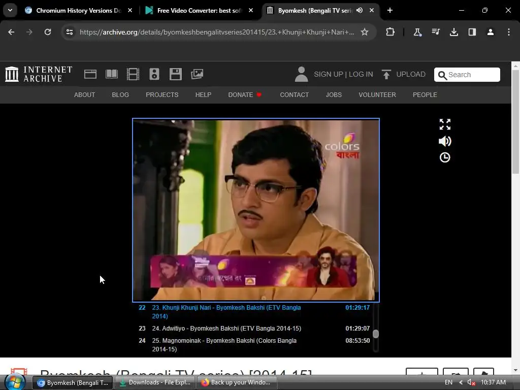The height and width of the screenshot is (390, 520).
Task: Open the Software floppy disk icon
Action: pos(175,74)
